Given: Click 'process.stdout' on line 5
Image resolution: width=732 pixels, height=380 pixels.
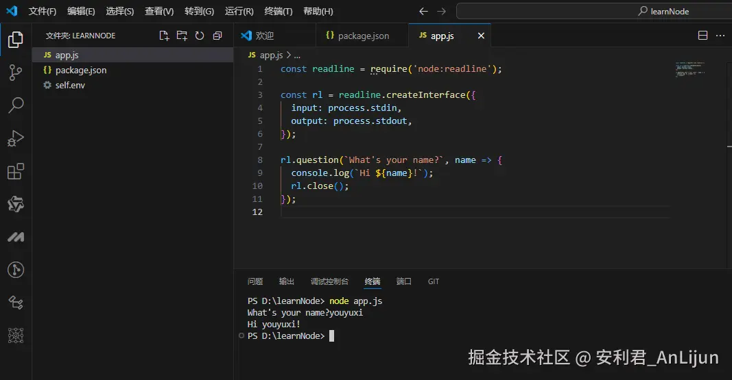Looking at the screenshot, I should [x=370, y=121].
